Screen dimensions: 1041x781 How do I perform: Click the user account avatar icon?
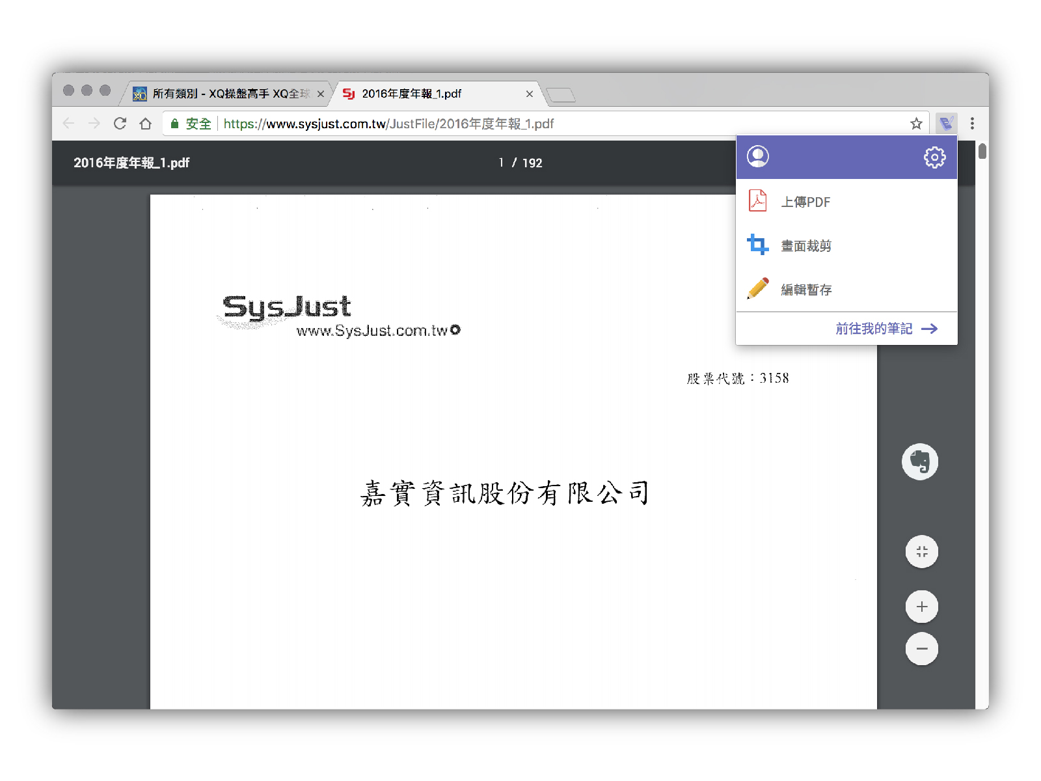pyautogui.click(x=757, y=157)
